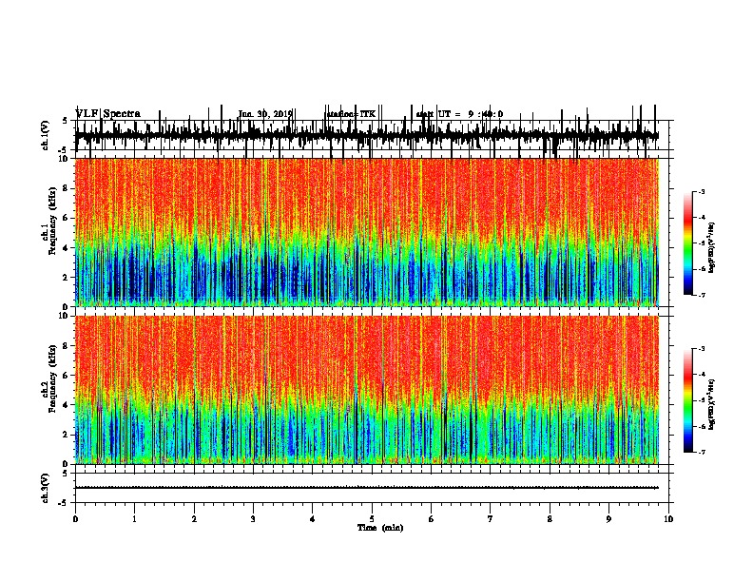
Task: Click time-axis tick label '1'
Action: (x=134, y=519)
